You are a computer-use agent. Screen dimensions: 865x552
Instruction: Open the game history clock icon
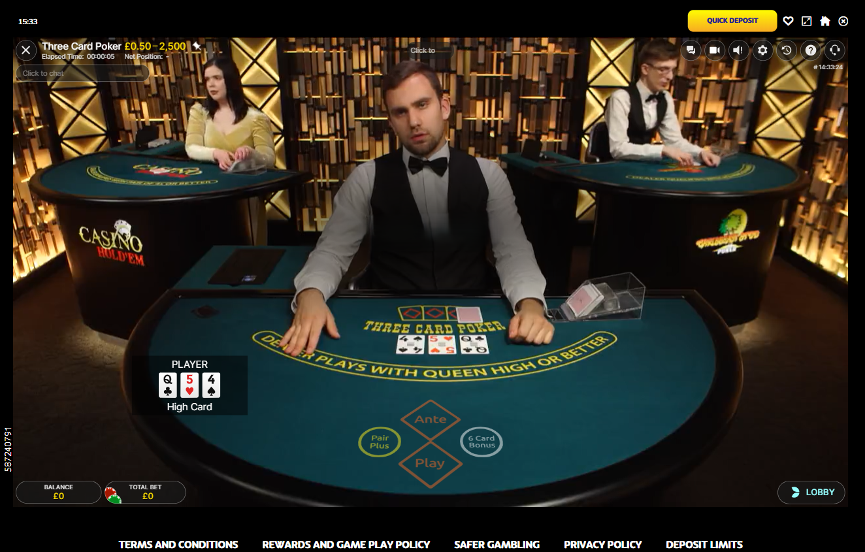(x=787, y=50)
